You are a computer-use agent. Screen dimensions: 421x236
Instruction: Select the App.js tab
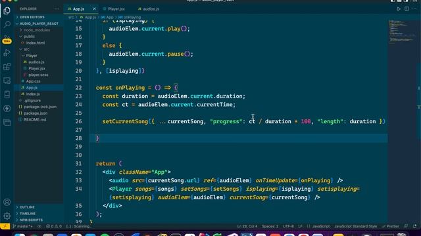(78, 9)
